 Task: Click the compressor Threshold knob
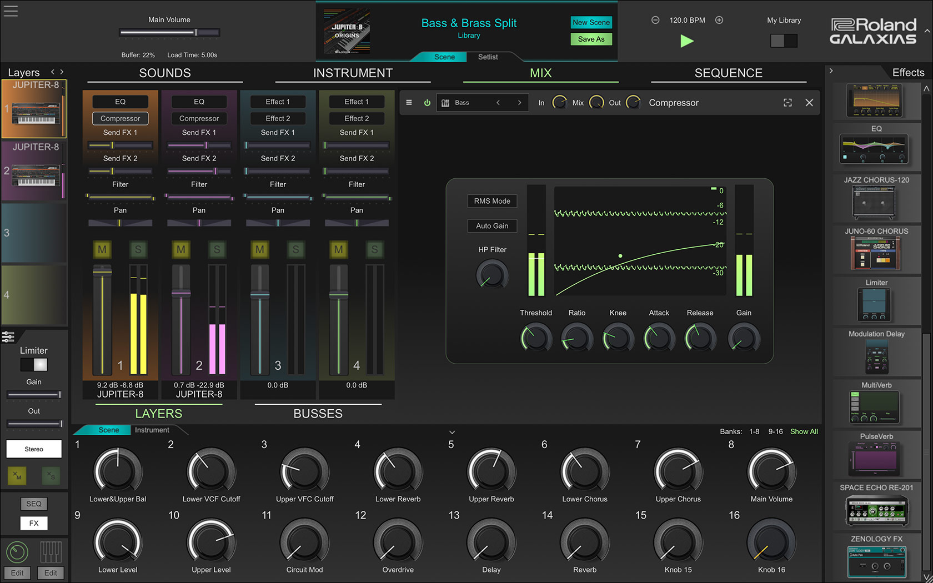[x=536, y=338]
